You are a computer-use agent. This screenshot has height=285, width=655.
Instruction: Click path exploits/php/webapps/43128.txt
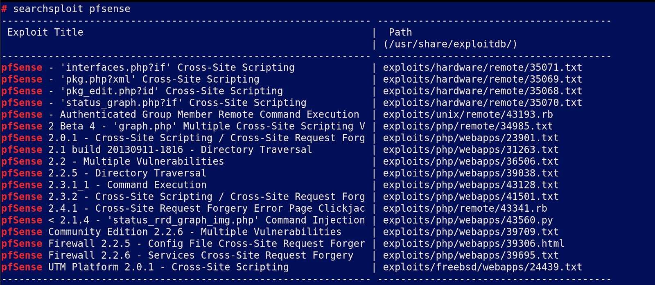[x=471, y=185]
